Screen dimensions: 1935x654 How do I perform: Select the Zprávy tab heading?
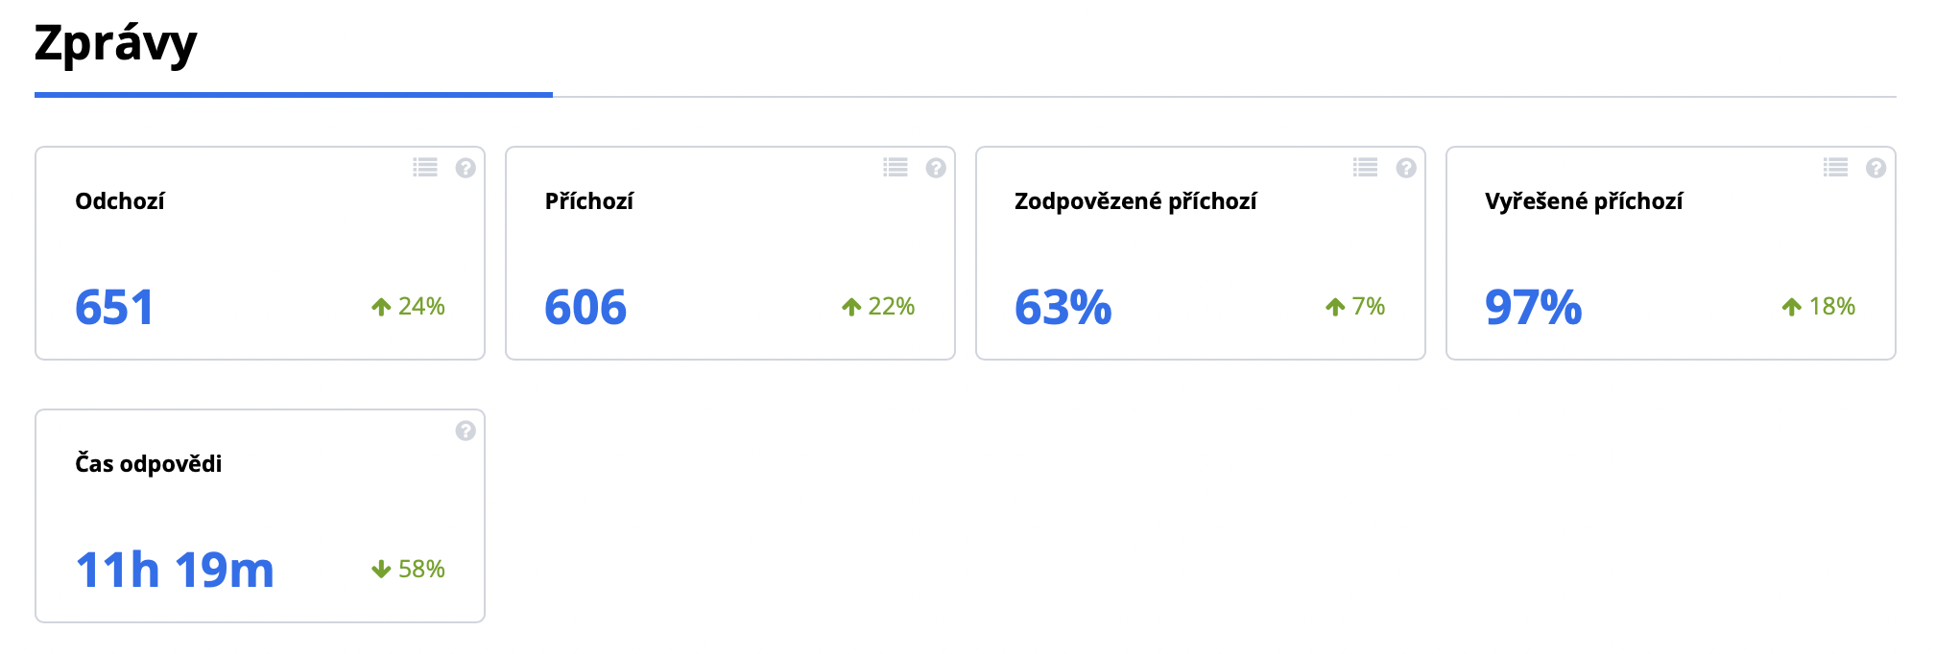(x=116, y=44)
